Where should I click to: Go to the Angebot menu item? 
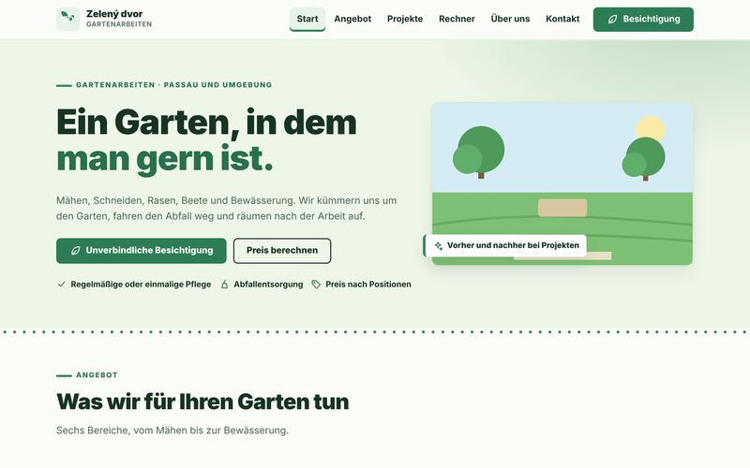(x=352, y=19)
